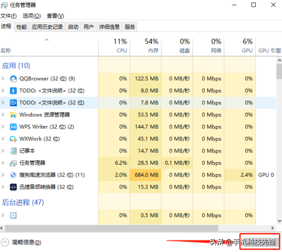The height and width of the screenshot is (252, 282).
Task: Collapse to 简略信息 using the circle arrow icon
Action: click(5, 242)
